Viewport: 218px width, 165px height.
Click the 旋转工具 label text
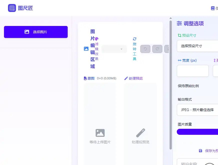pyautogui.click(x=135, y=51)
